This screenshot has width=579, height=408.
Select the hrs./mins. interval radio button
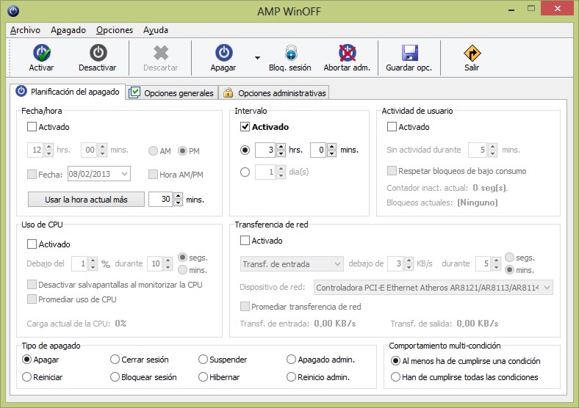[245, 150]
